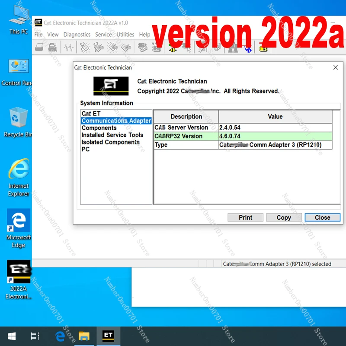Viewport: 346px width, 346px height.
Task: Click the Close button in the dialog
Action: [322, 218]
